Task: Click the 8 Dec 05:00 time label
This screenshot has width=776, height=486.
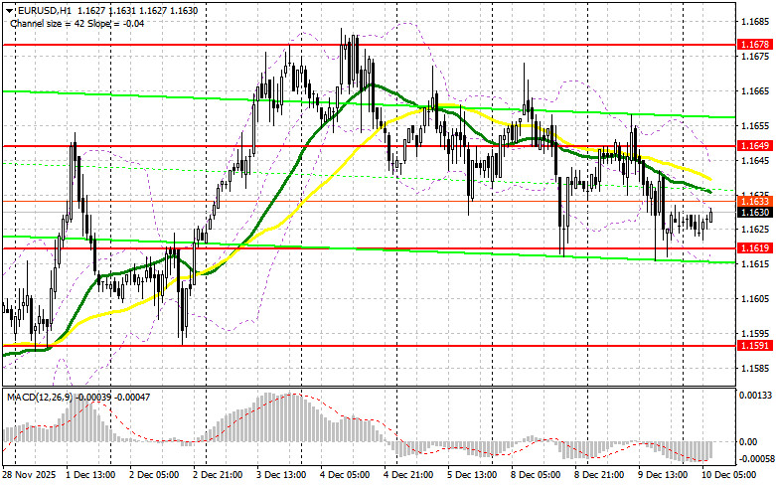Action: [x=536, y=475]
